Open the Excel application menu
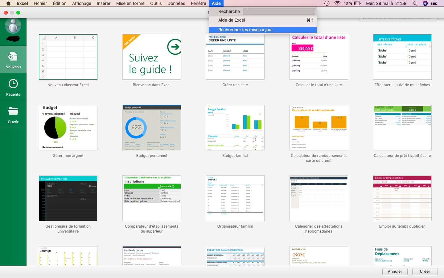The width and height of the screenshot is (444, 278). coord(22,3)
